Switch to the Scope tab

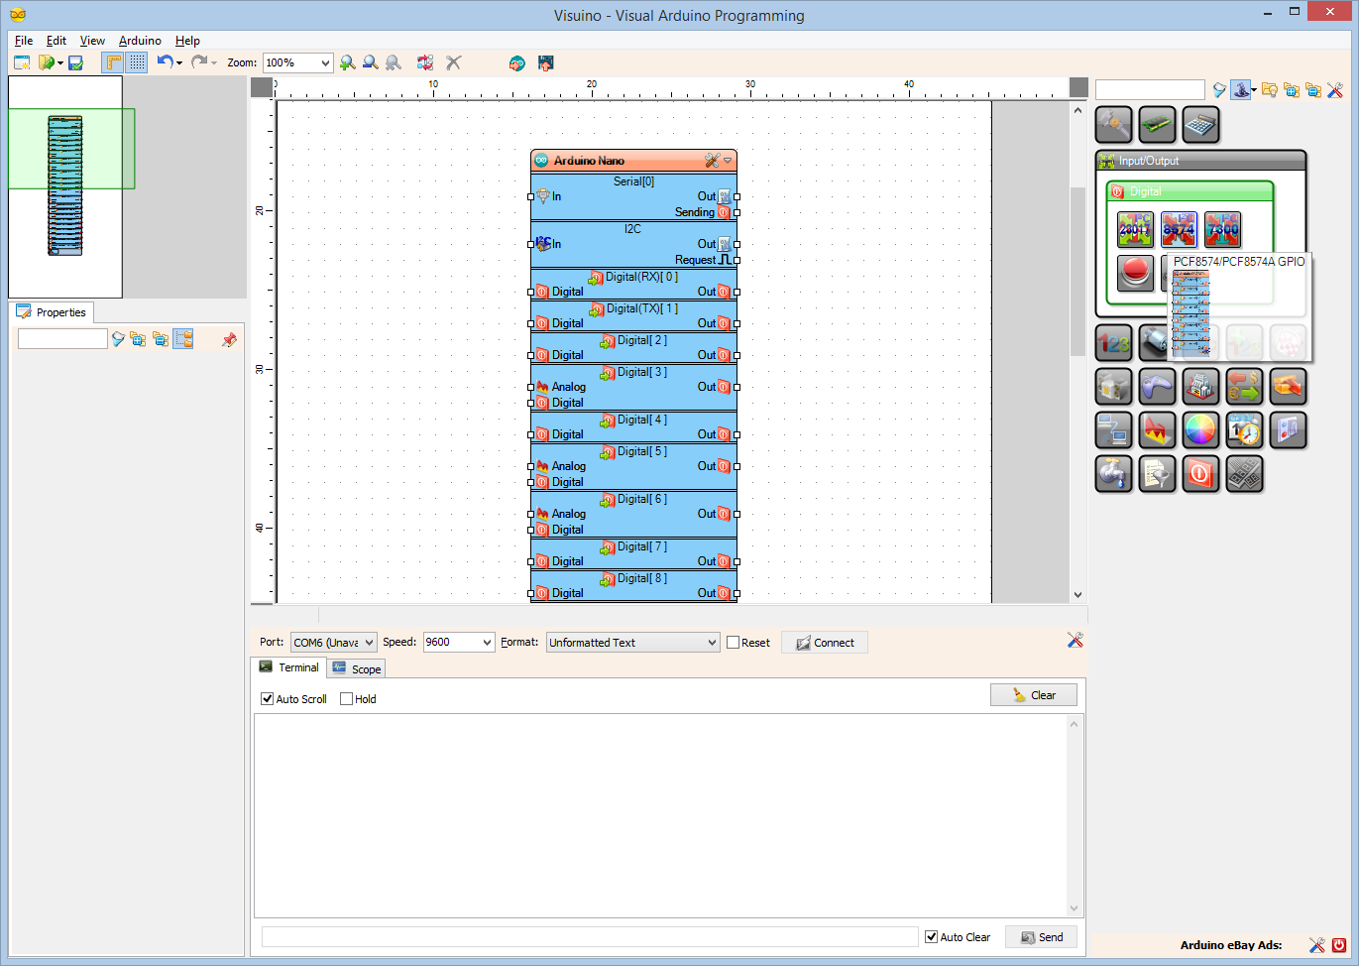[356, 667]
